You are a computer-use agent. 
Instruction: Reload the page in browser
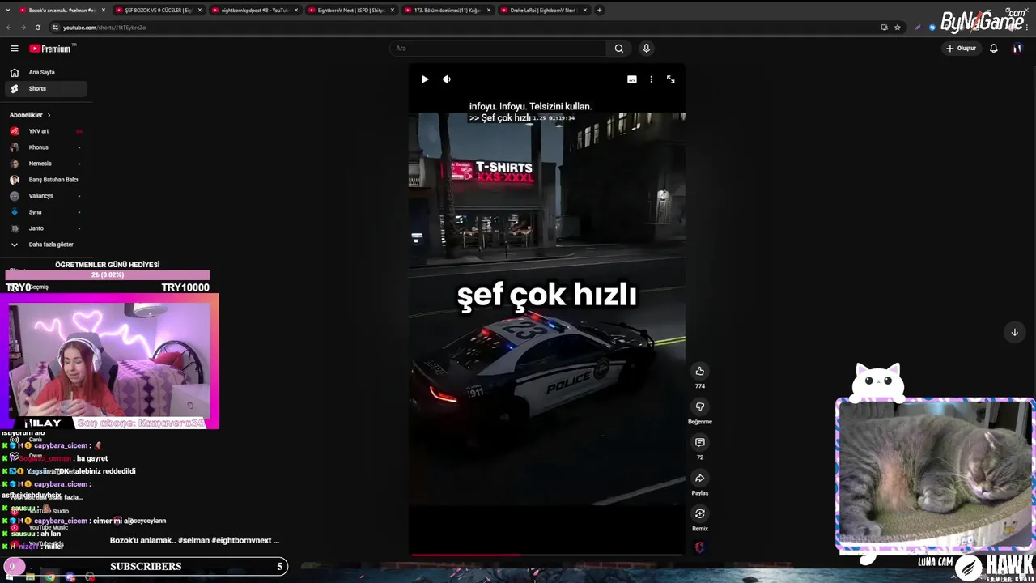coord(37,28)
